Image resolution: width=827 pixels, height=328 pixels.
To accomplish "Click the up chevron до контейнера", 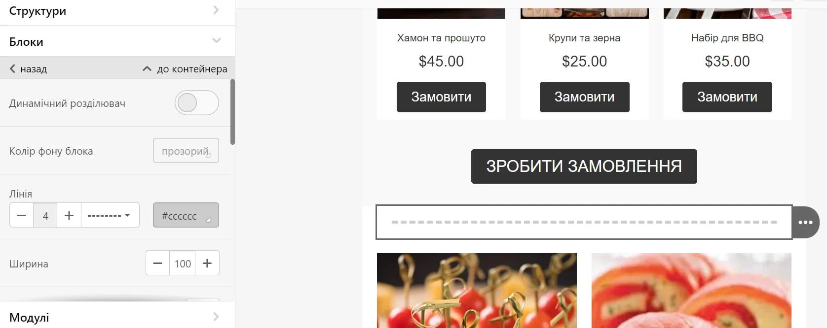I will tap(147, 69).
